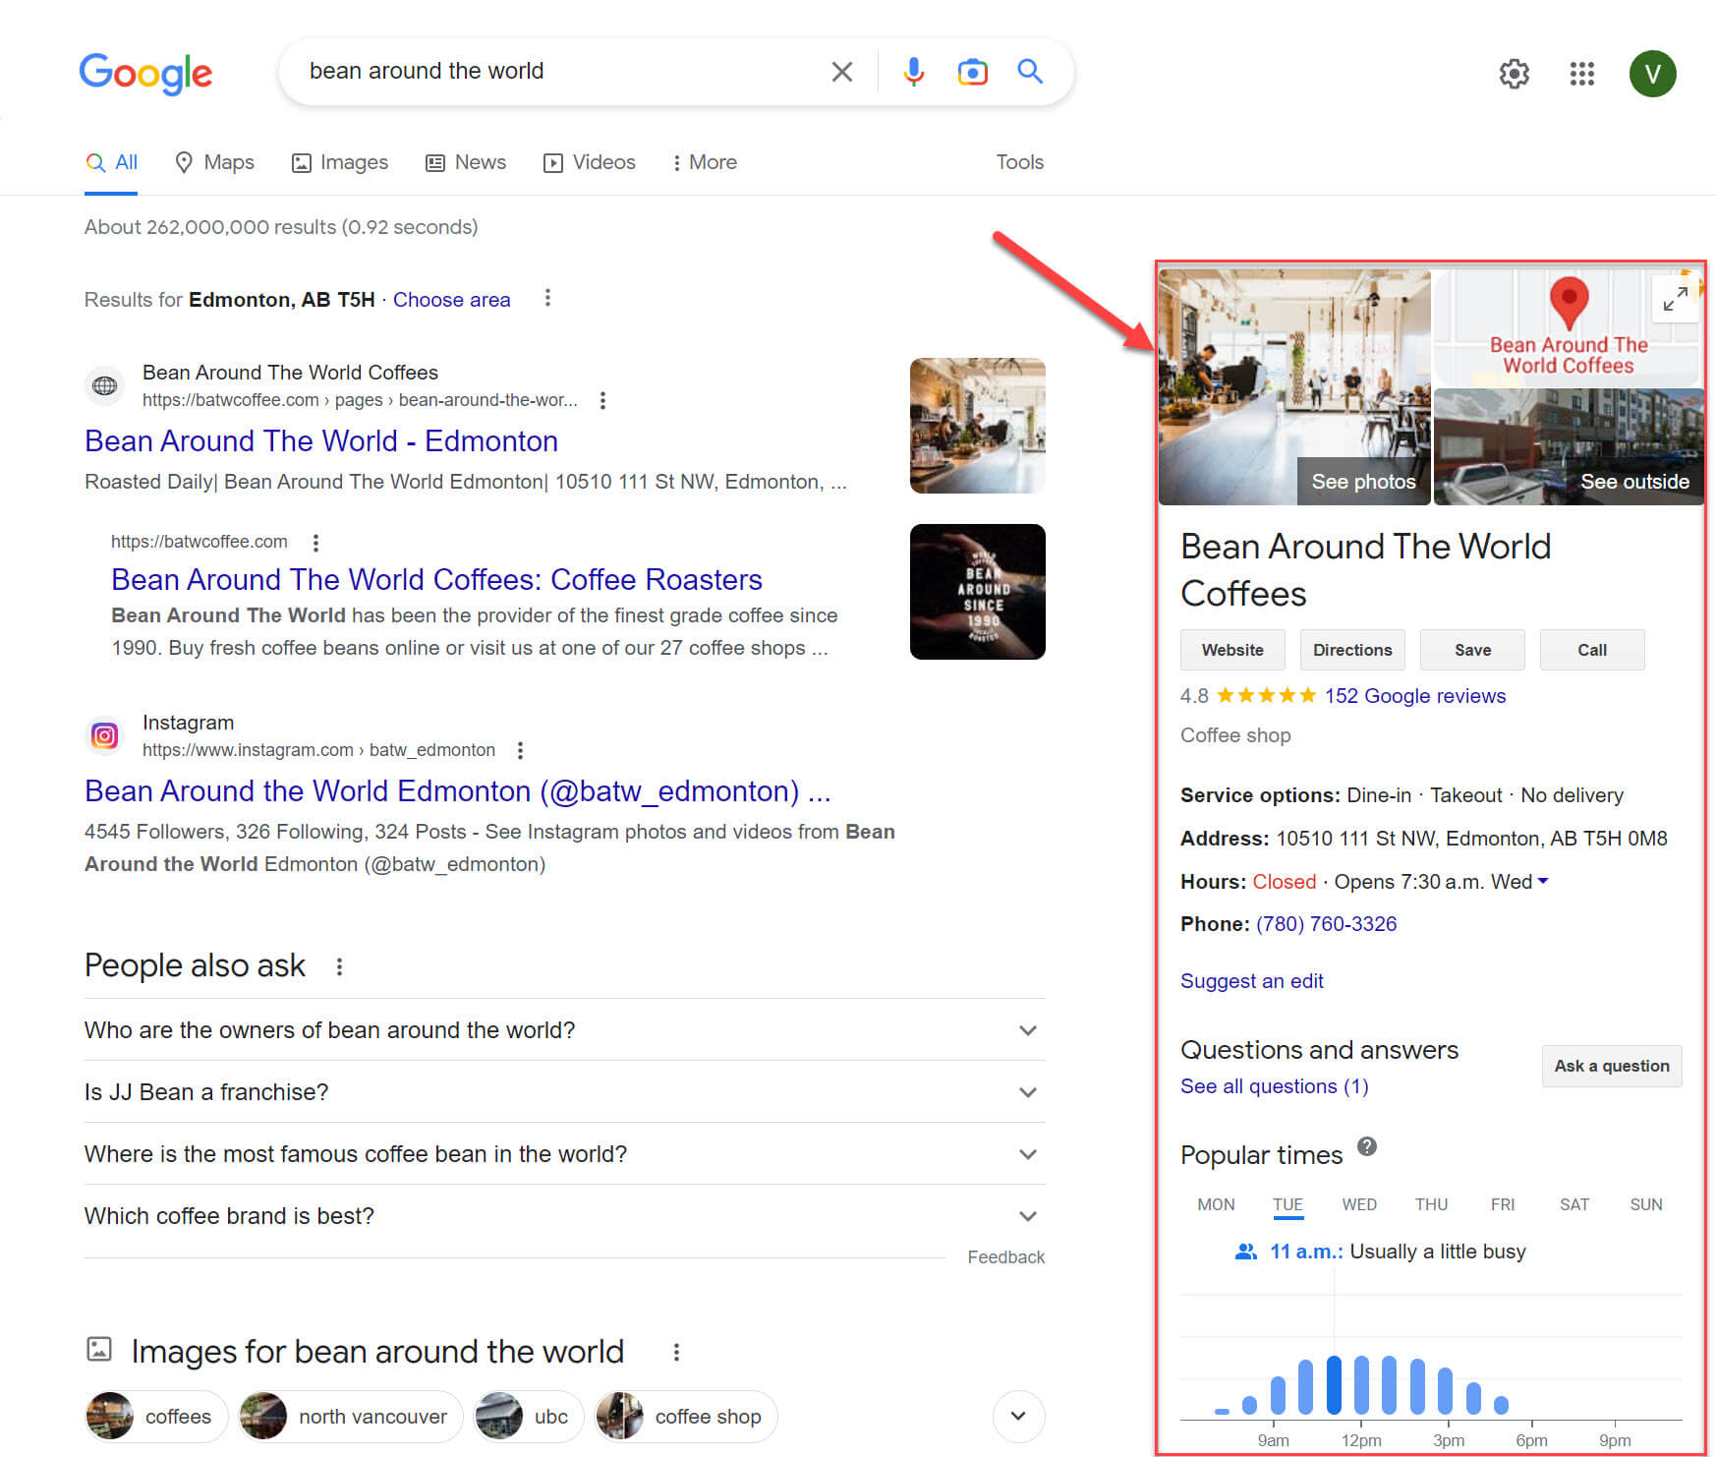
Task: Open the 152 Google reviews link
Action: click(1414, 696)
